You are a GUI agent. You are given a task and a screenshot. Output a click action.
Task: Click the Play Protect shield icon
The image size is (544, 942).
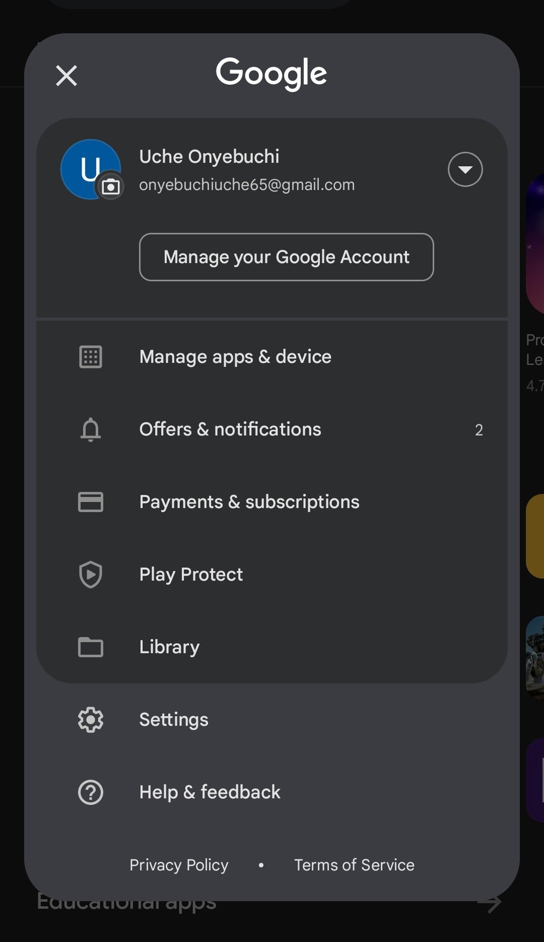click(x=91, y=575)
